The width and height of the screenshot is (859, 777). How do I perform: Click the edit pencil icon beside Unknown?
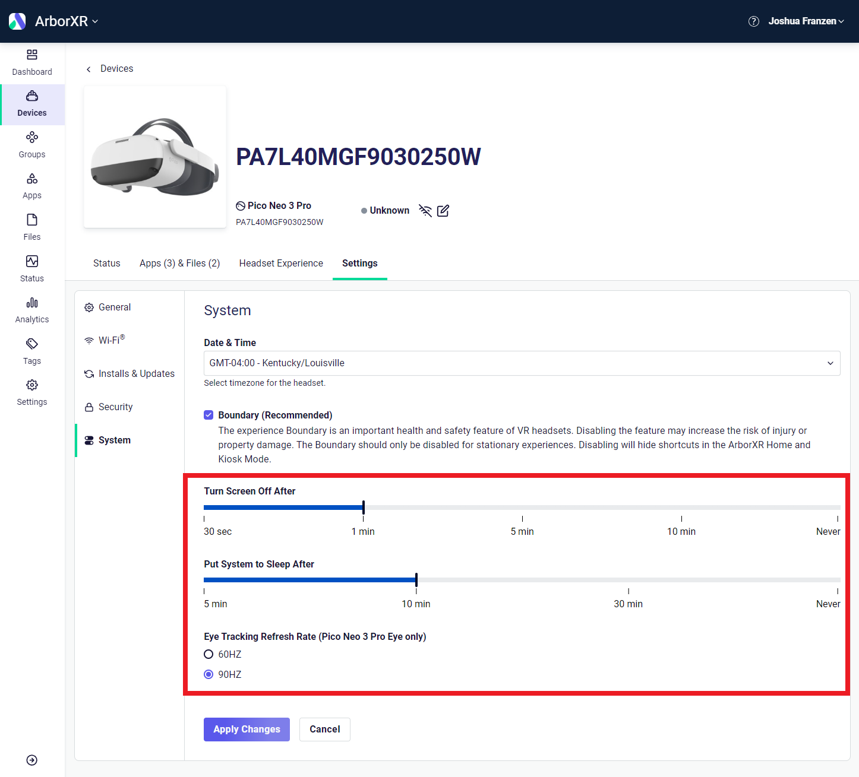pos(443,211)
